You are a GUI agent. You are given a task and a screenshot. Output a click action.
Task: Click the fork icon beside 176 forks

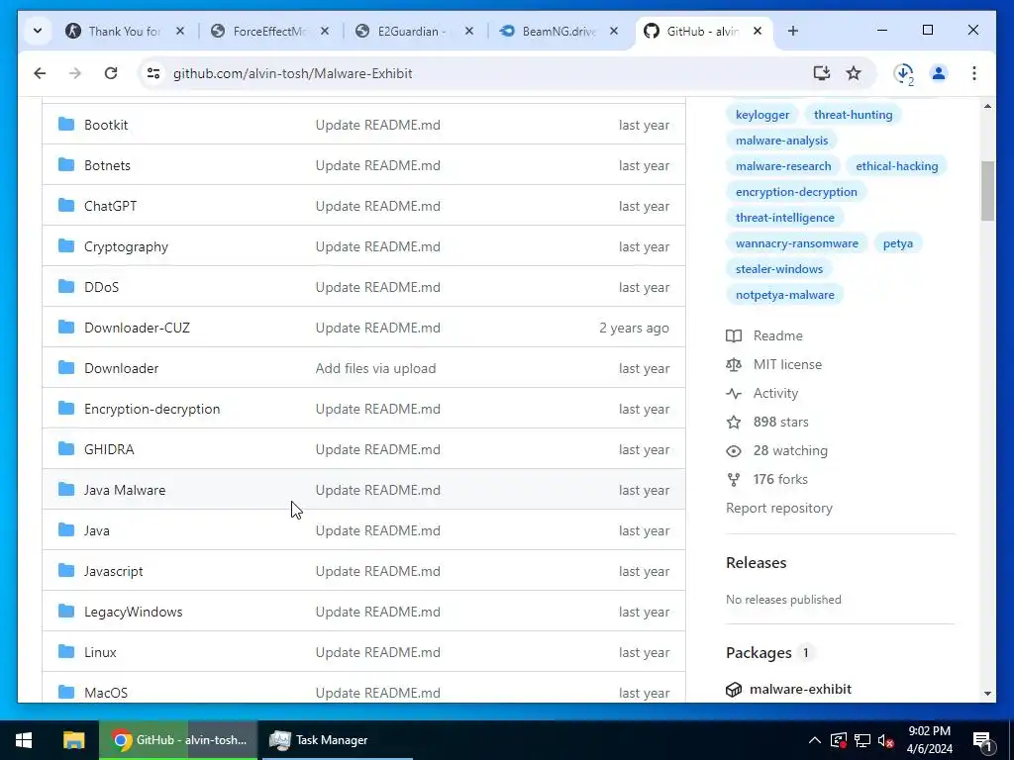pos(734,480)
